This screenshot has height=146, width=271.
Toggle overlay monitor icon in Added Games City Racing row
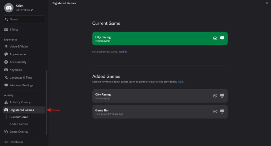click(222, 96)
